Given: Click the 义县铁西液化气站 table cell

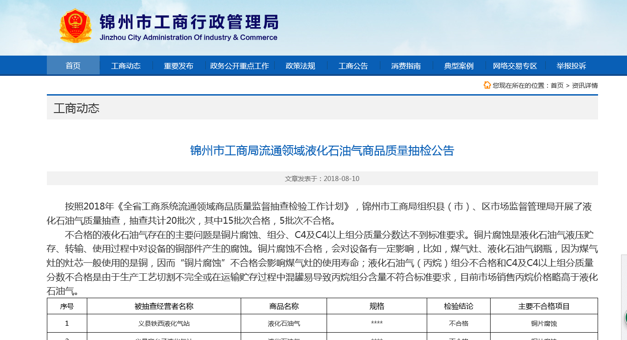Looking at the screenshot, I should pos(164,323).
